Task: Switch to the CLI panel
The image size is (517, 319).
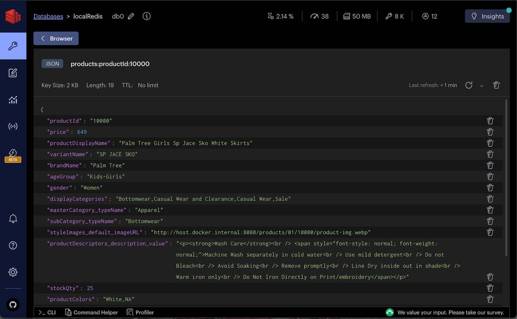Action: 47,312
